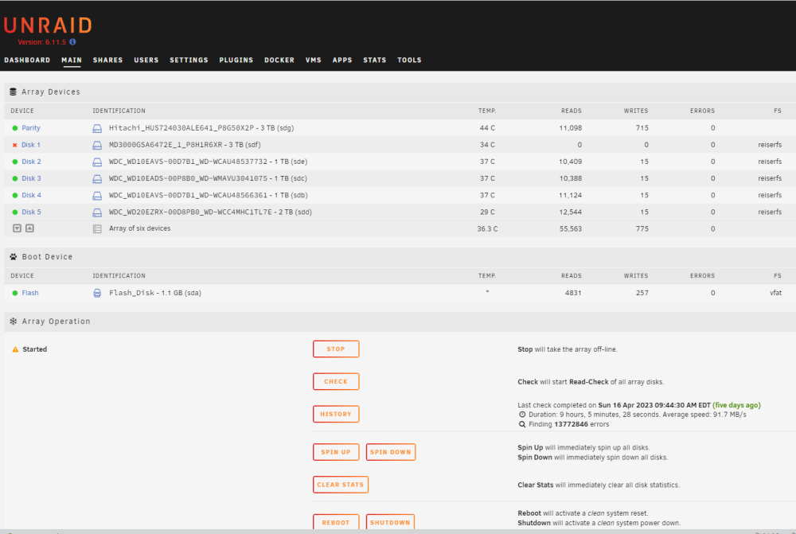Click the Array Devices section stack icon
The image size is (796, 534).
tap(14, 92)
